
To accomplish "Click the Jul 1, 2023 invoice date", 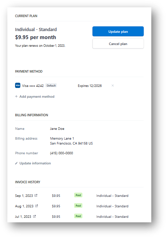I will [x=23, y=217].
